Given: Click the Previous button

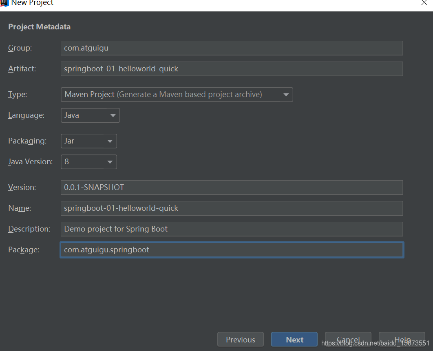Looking at the screenshot, I should [240, 339].
